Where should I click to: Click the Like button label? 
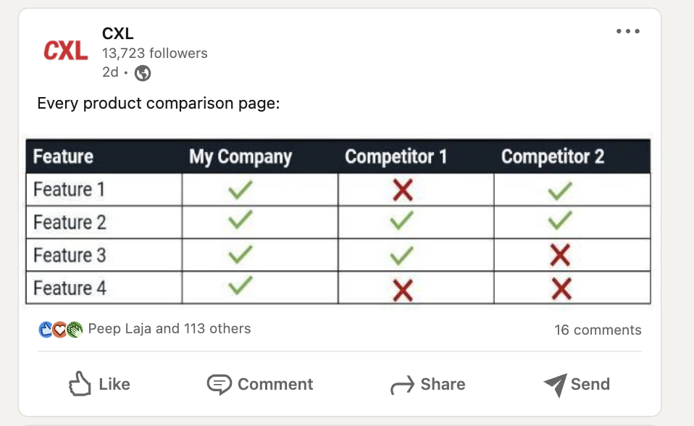coord(114,384)
